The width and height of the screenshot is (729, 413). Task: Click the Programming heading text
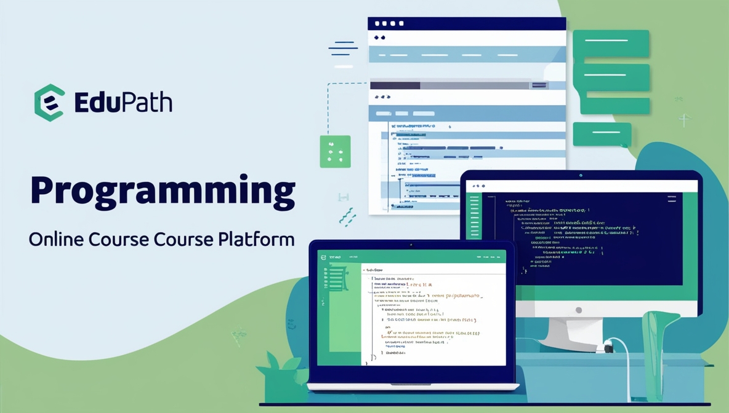point(163,192)
